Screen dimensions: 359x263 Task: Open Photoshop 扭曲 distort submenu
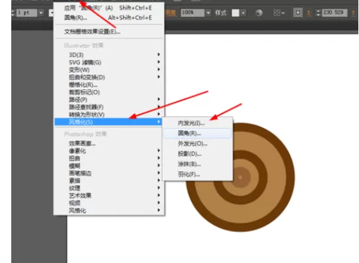click(109, 159)
